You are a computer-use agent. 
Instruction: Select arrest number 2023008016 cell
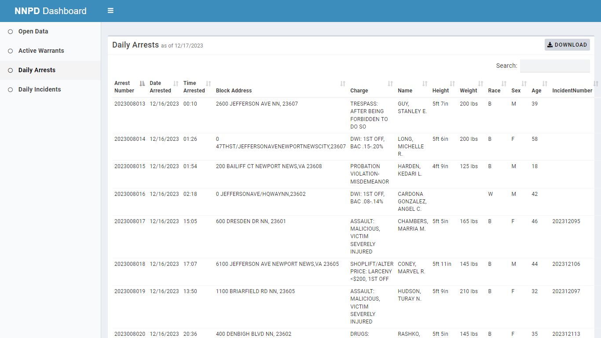pyautogui.click(x=130, y=194)
